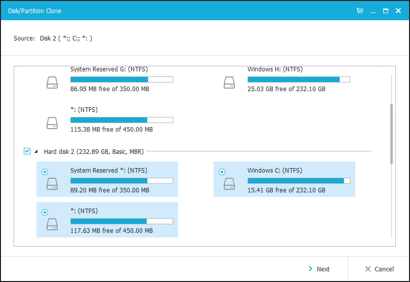Click the Windows H: usage bar
This screenshot has width=410, height=282.
(x=299, y=79)
